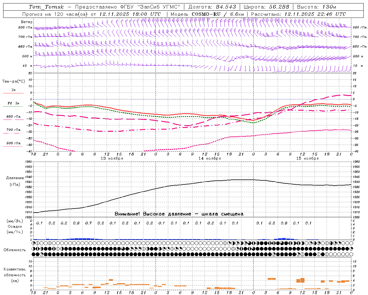Click the elevation text Высота: 130м
This screenshot has width=368, height=295.
pyautogui.click(x=317, y=7)
